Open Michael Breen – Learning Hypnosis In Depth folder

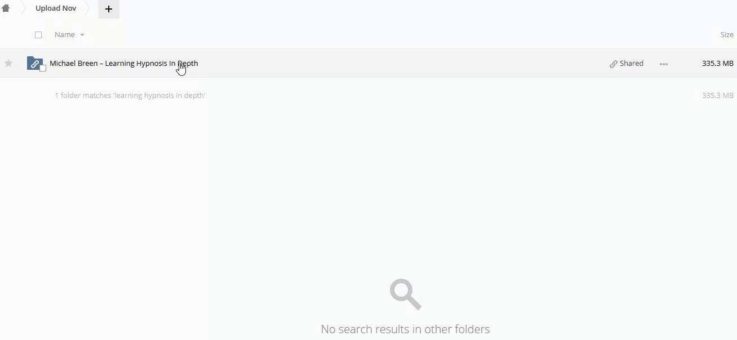[124, 63]
